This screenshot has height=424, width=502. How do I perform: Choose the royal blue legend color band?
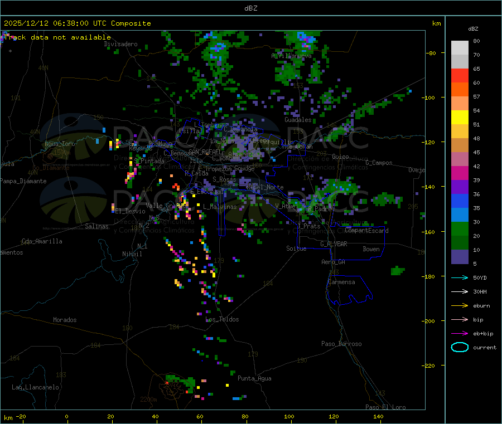pos(460,201)
